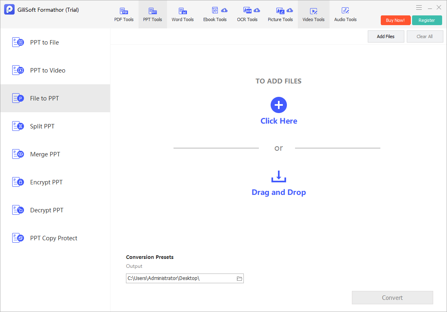This screenshot has height=312, width=447.
Task: Open the Picture Tools tab
Action: coord(280,15)
